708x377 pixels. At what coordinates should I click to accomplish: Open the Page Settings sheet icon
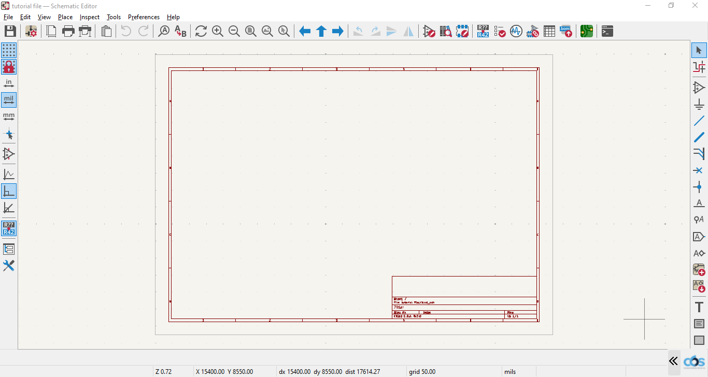point(52,31)
